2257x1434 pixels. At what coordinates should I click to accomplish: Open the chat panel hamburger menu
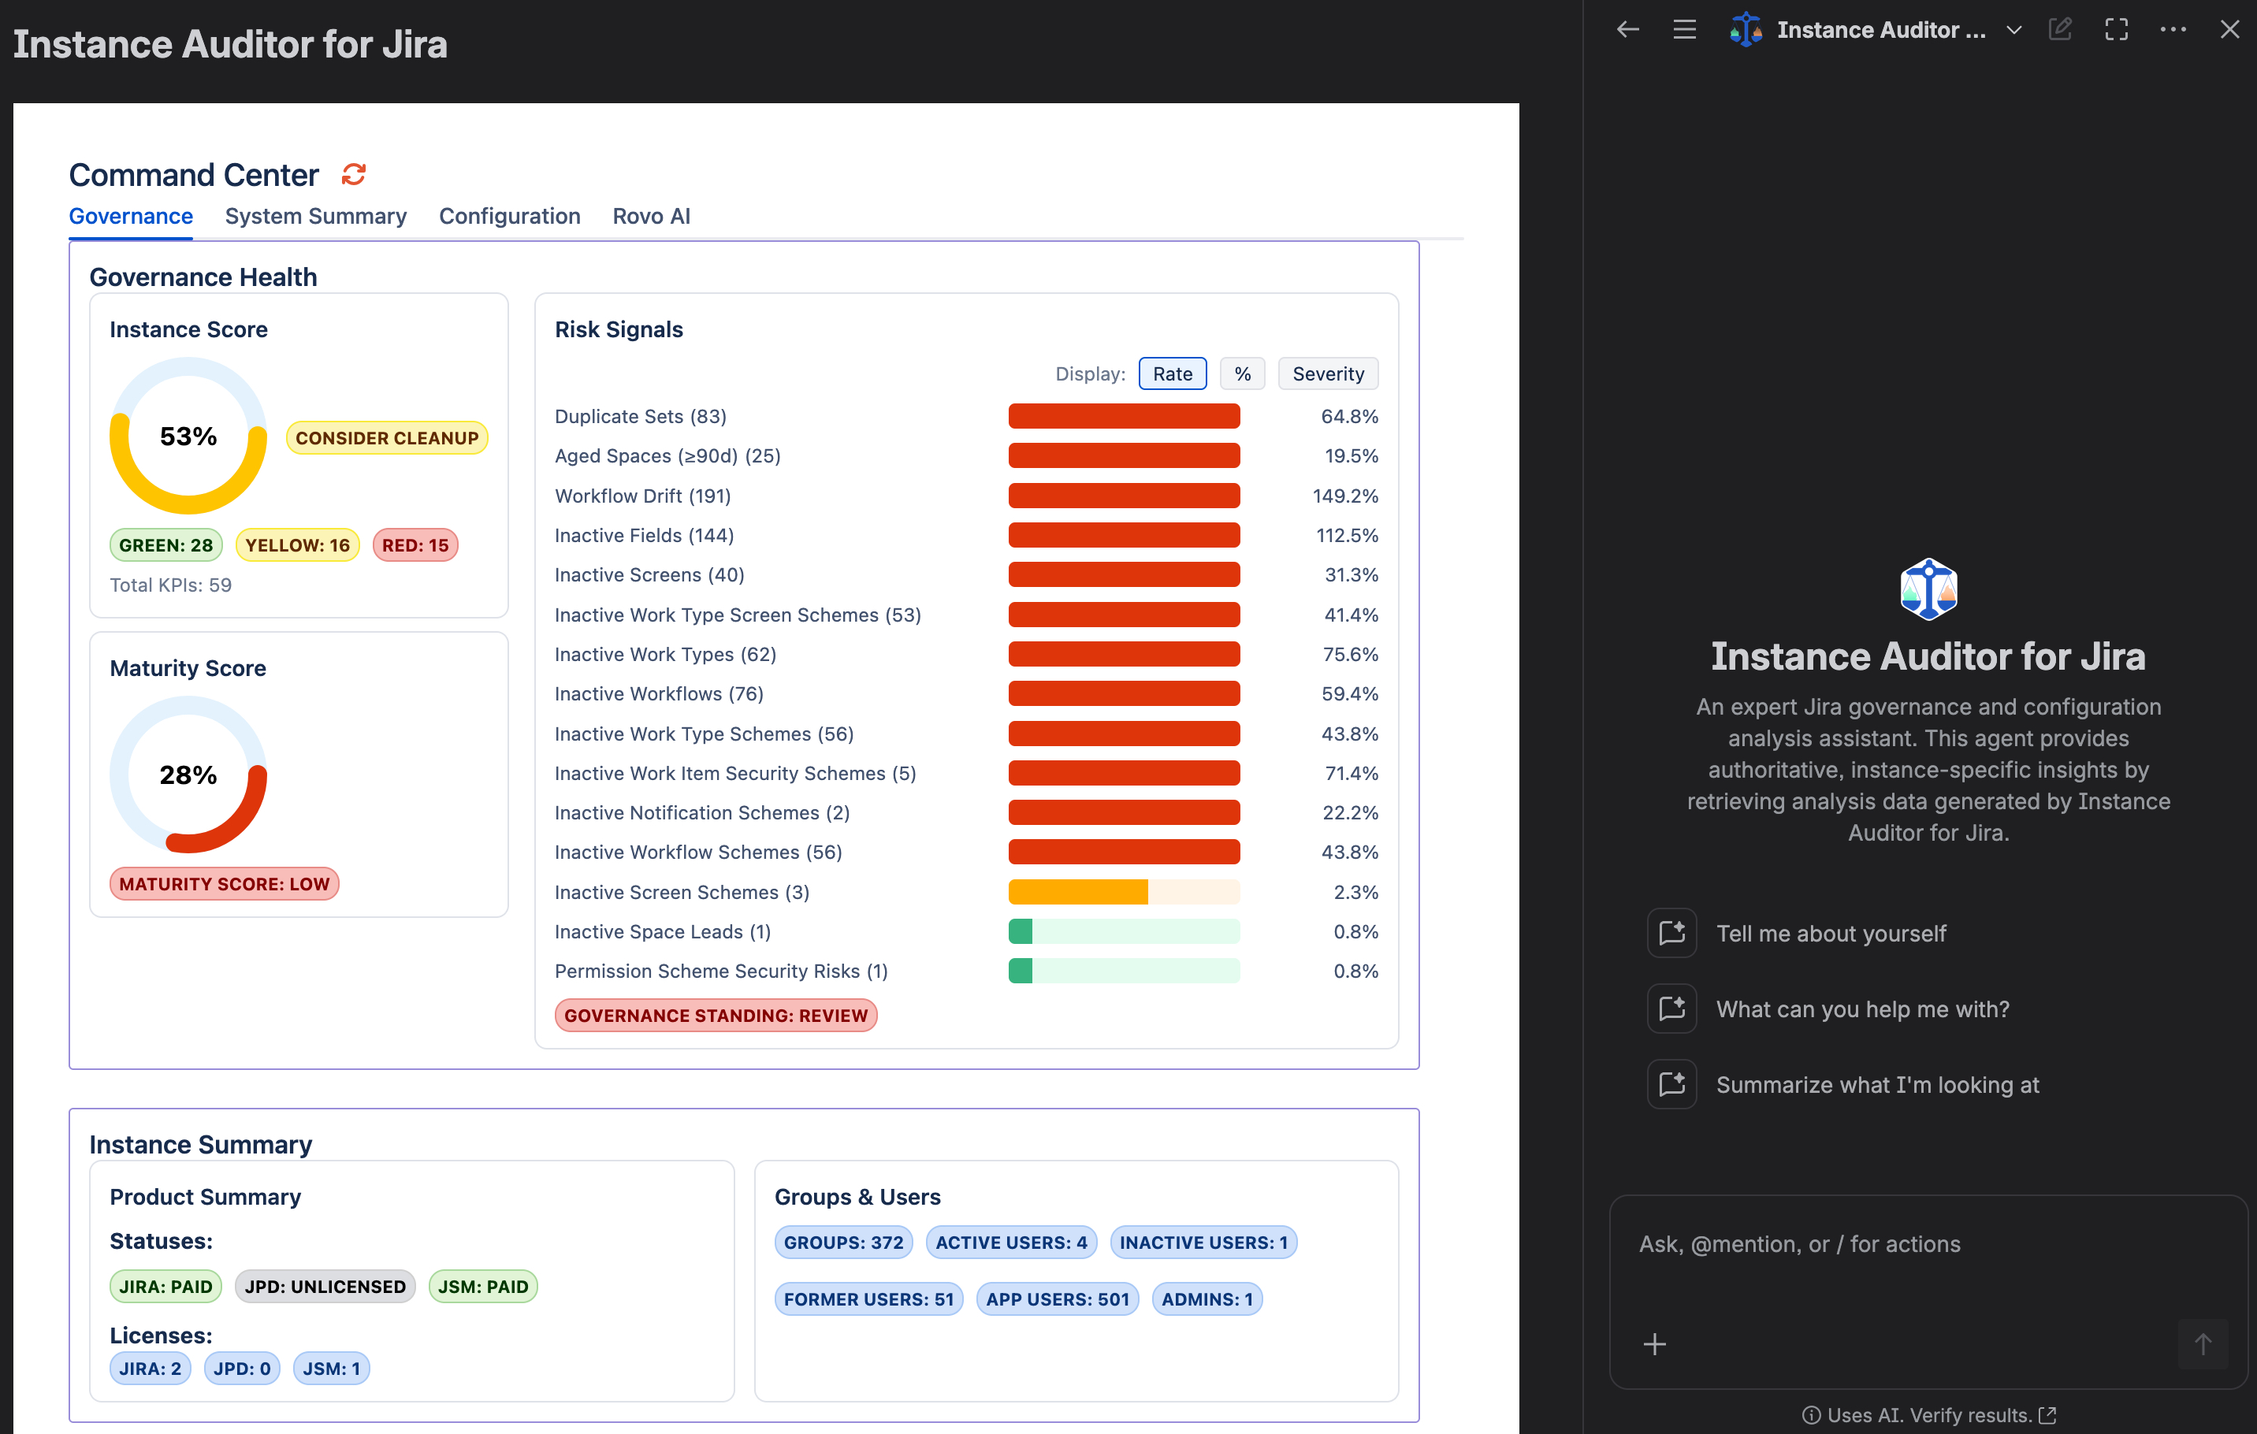1684,29
